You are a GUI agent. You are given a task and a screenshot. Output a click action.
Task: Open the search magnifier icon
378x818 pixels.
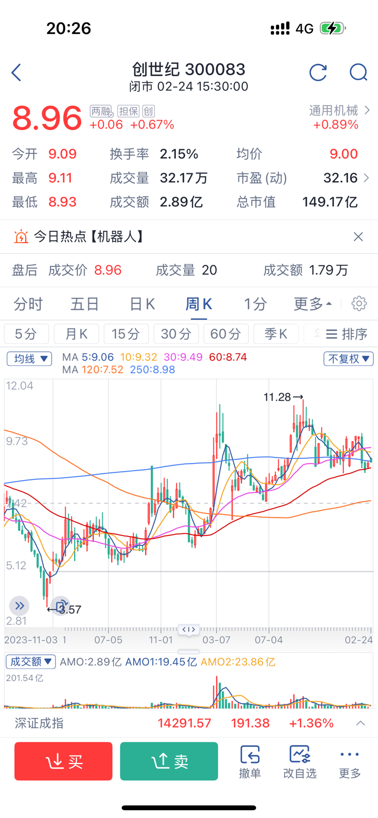358,73
